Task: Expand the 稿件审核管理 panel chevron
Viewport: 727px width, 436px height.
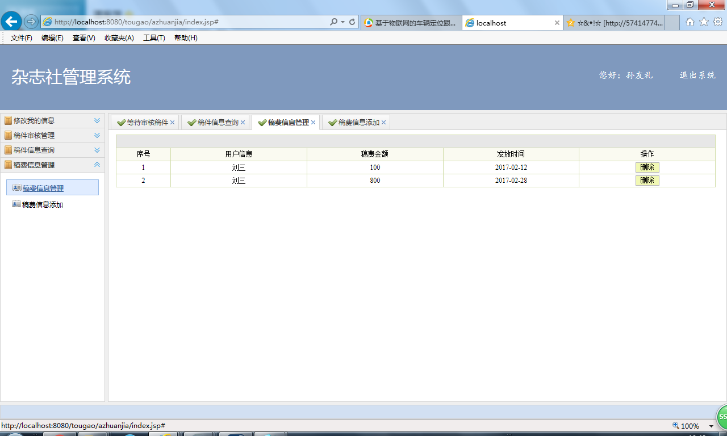Action: coord(97,135)
